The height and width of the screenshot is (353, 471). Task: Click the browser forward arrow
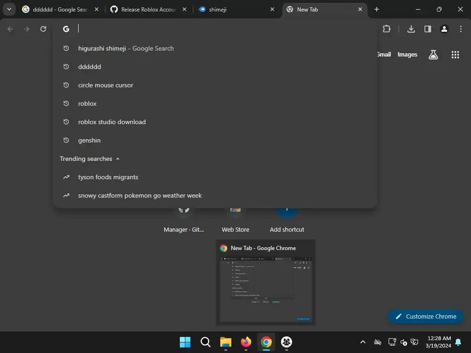click(x=27, y=29)
